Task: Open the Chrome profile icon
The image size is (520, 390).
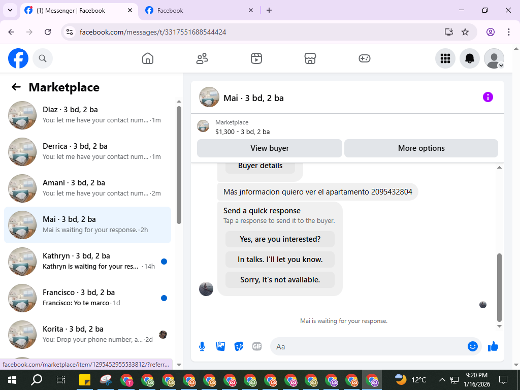Action: point(491,32)
